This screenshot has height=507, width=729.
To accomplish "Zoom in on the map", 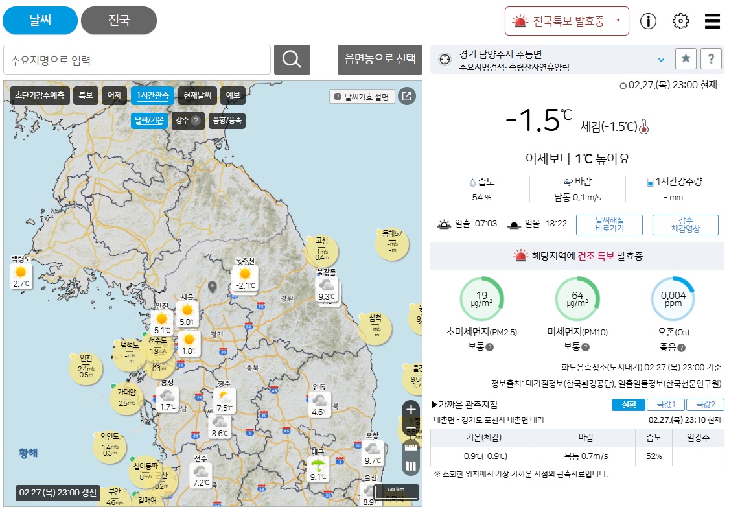I will (x=411, y=409).
